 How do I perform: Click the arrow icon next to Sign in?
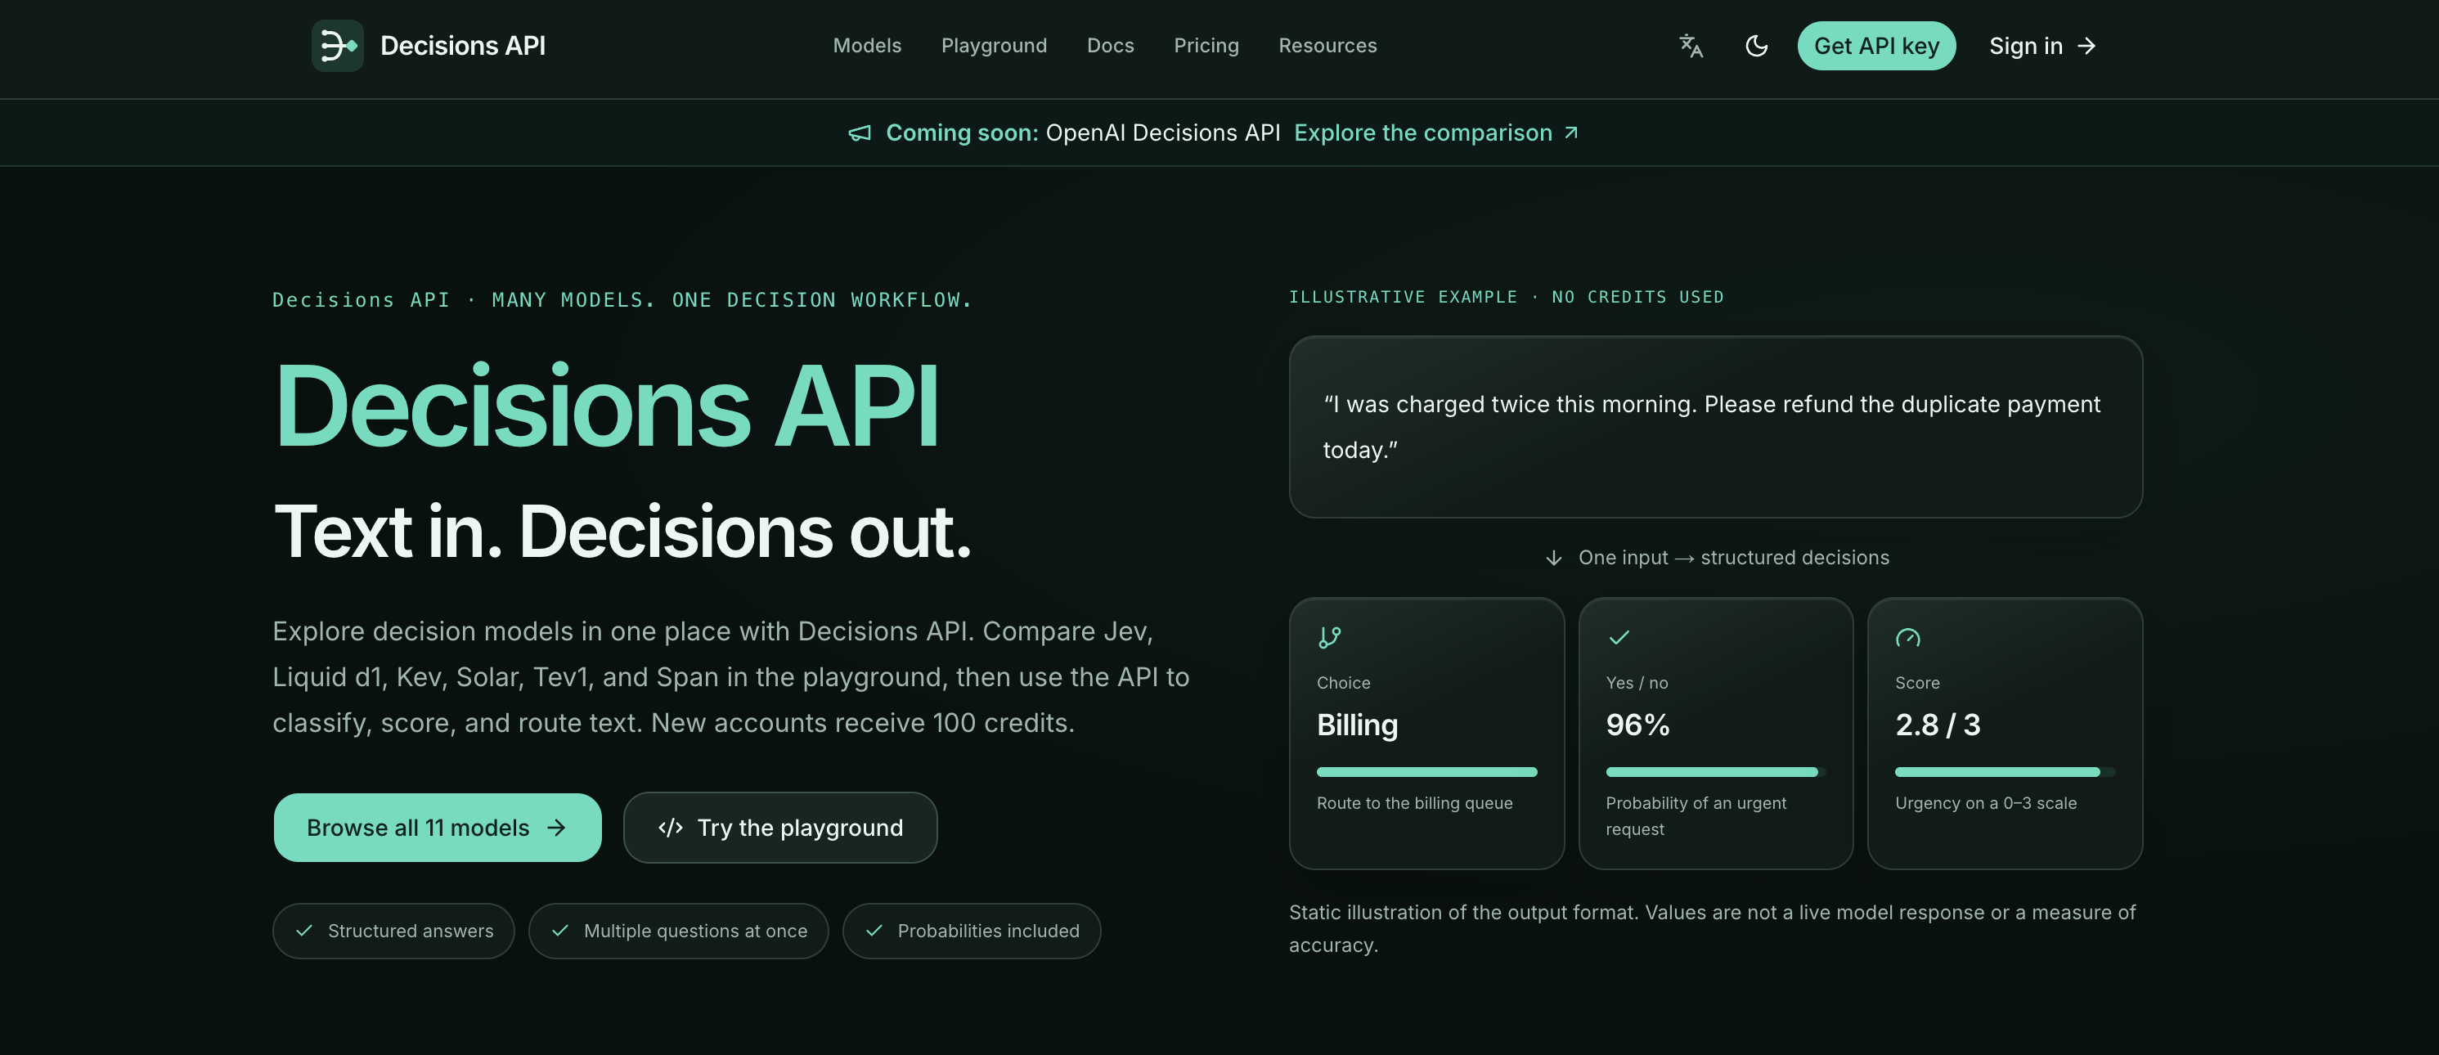click(x=2086, y=46)
